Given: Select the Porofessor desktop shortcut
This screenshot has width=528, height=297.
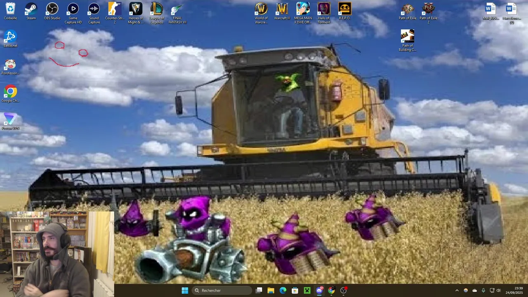Looking at the screenshot, I should point(10,66).
